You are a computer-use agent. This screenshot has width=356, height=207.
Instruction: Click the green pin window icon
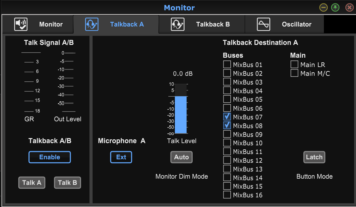pyautogui.click(x=335, y=8)
